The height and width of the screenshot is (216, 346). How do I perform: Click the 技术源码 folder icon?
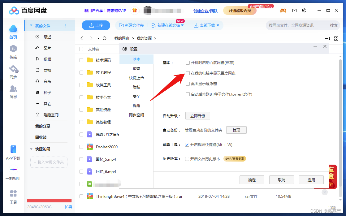[90, 60]
